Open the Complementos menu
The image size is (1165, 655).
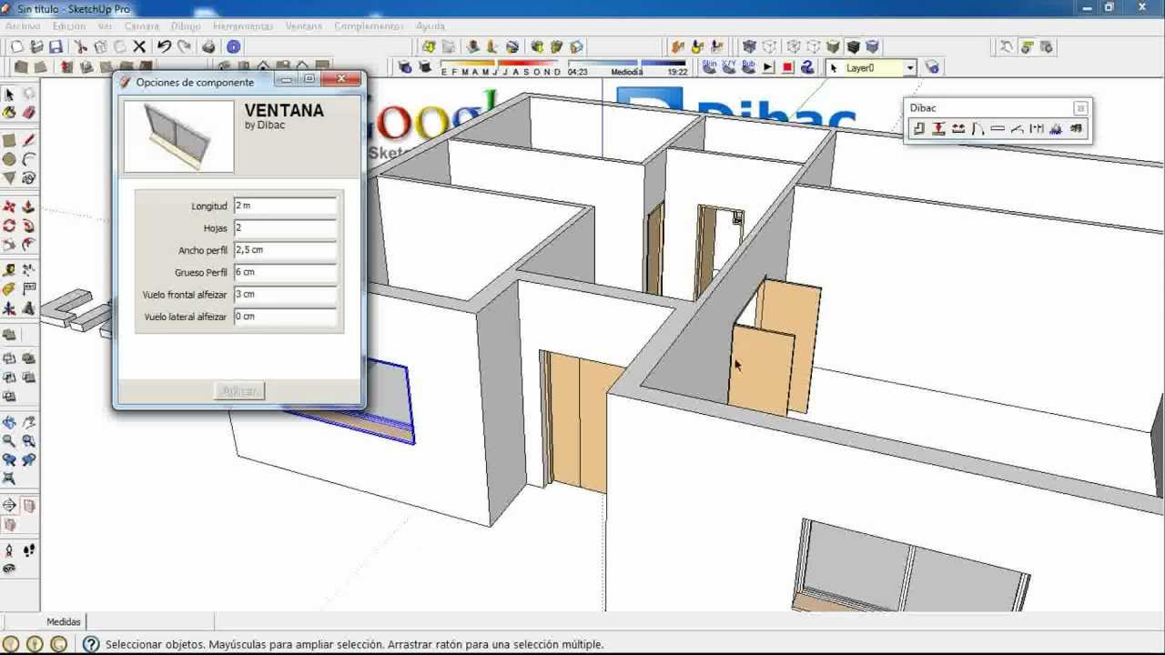pyautogui.click(x=369, y=26)
